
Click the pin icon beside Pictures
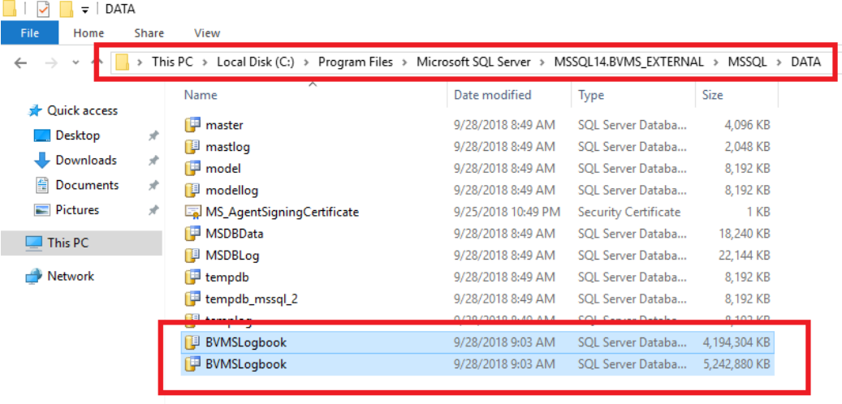coord(153,210)
